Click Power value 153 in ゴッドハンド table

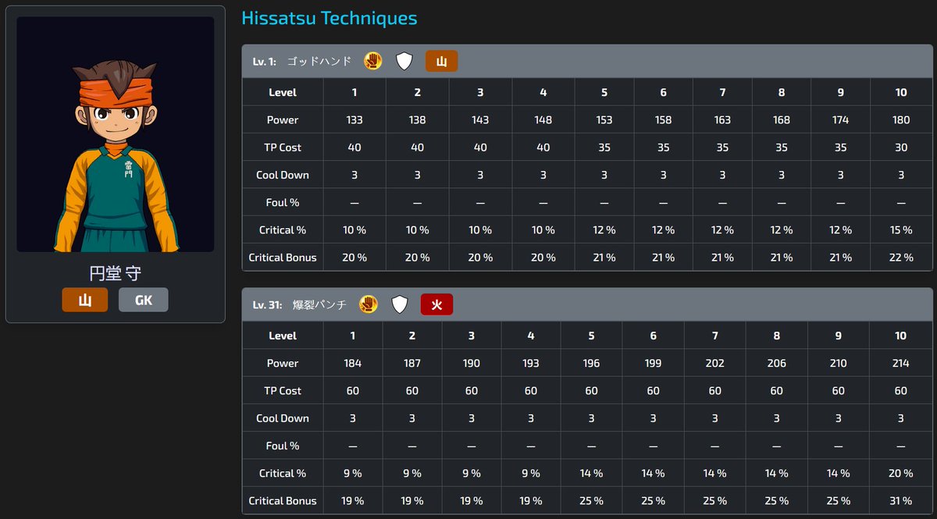point(604,120)
